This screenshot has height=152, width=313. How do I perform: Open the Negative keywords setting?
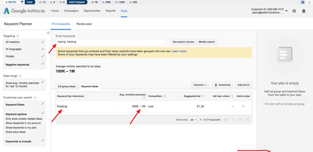coord(25,65)
